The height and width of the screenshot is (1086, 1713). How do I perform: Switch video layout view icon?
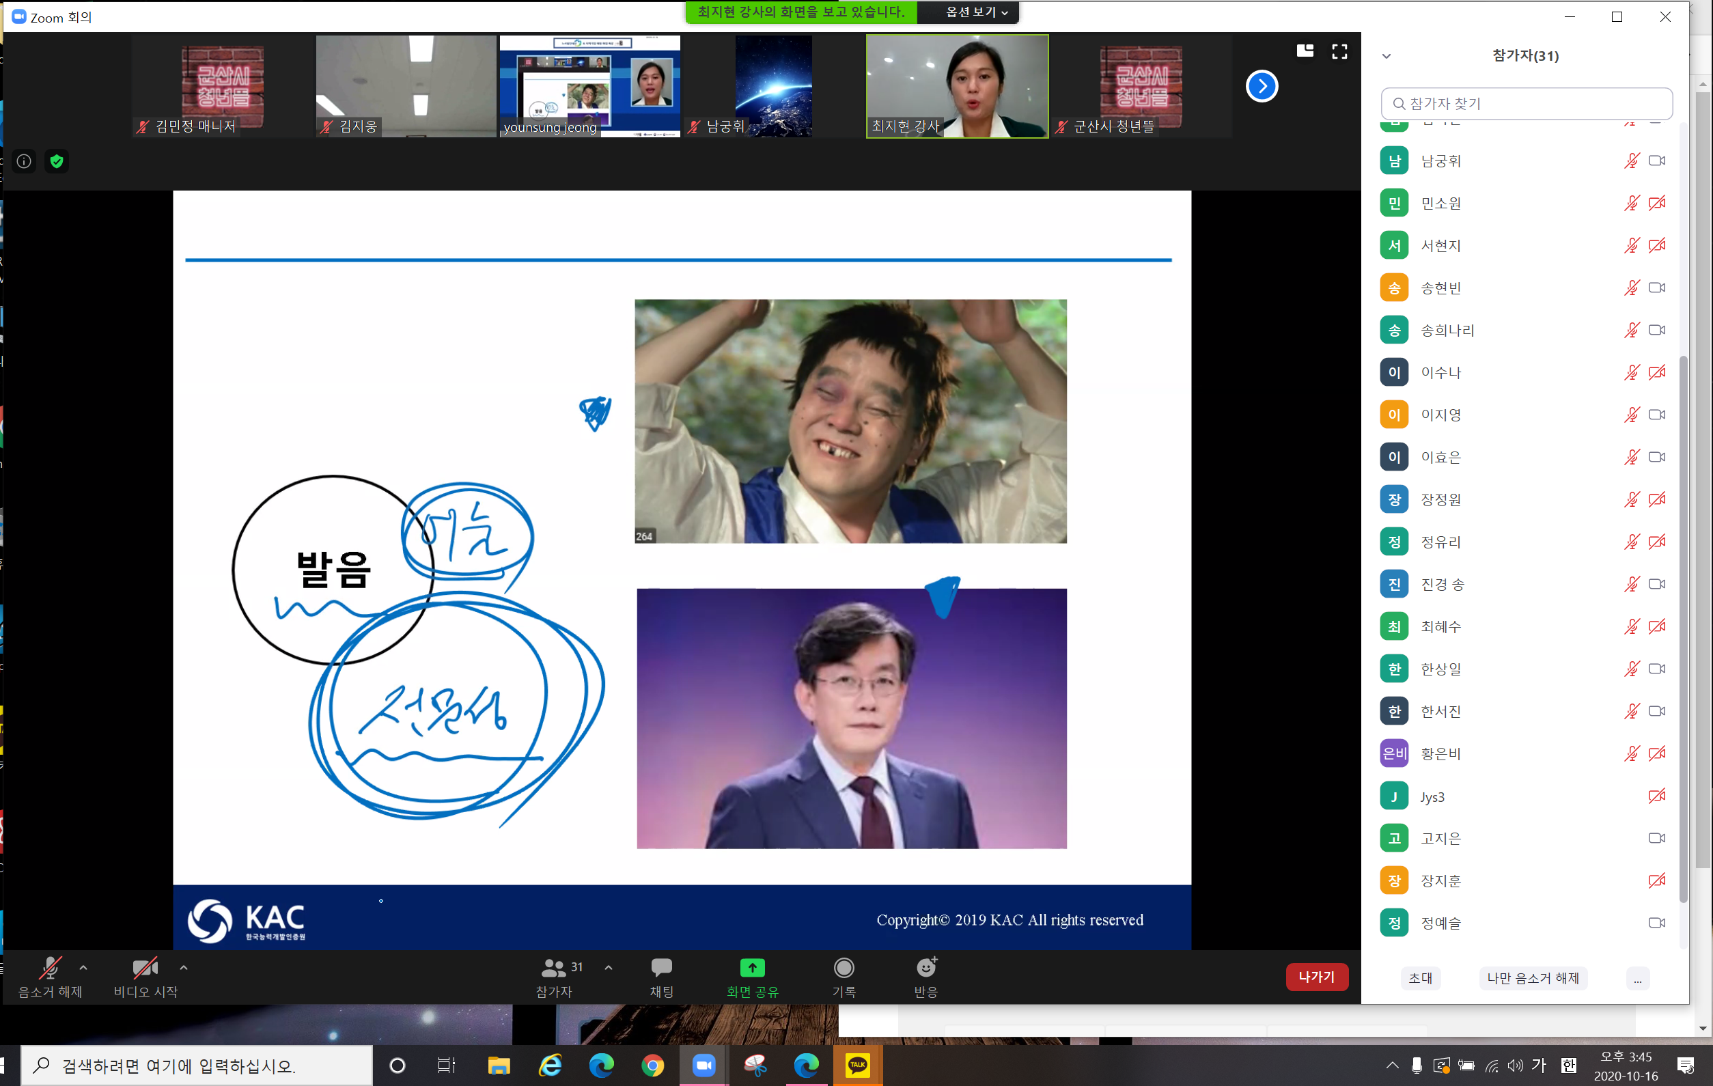point(1305,51)
